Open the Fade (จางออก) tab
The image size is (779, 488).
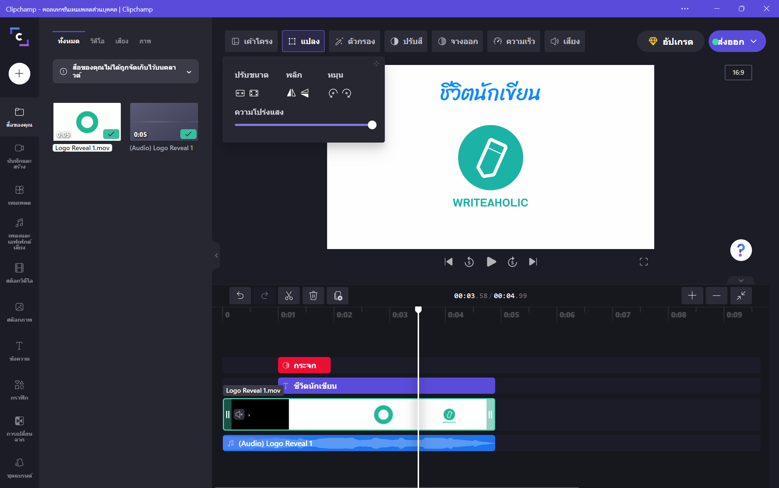(457, 41)
